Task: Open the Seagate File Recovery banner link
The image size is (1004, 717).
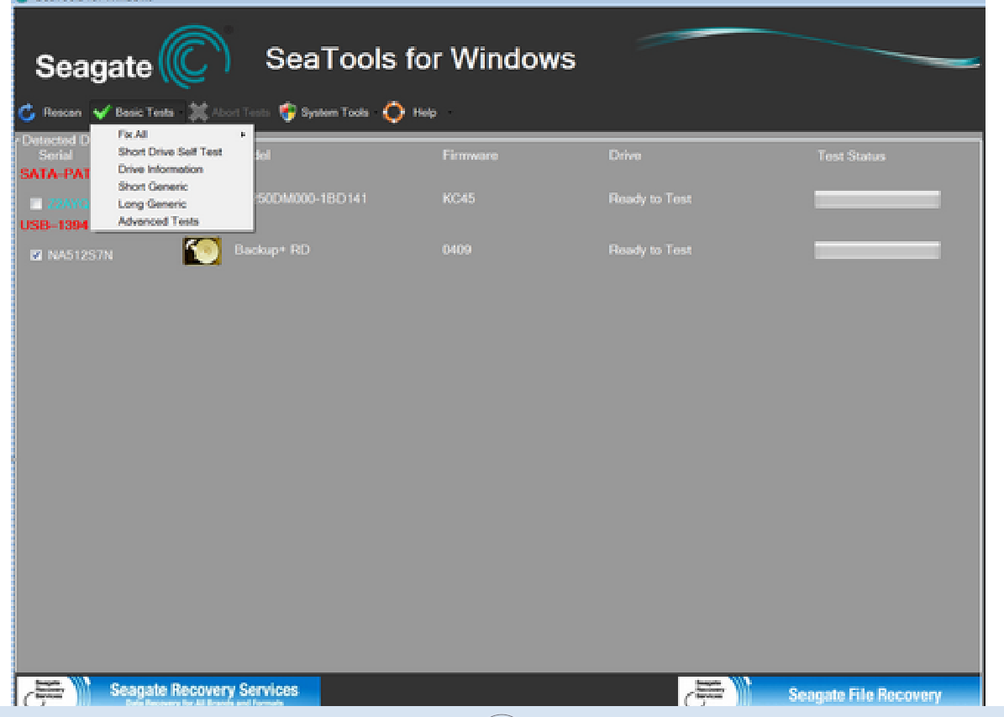Action: pyautogui.click(x=864, y=694)
